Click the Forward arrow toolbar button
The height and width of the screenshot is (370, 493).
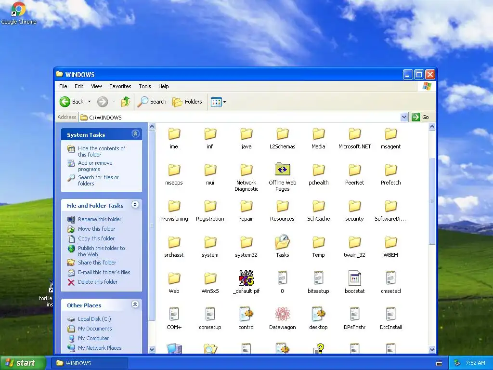[103, 102]
